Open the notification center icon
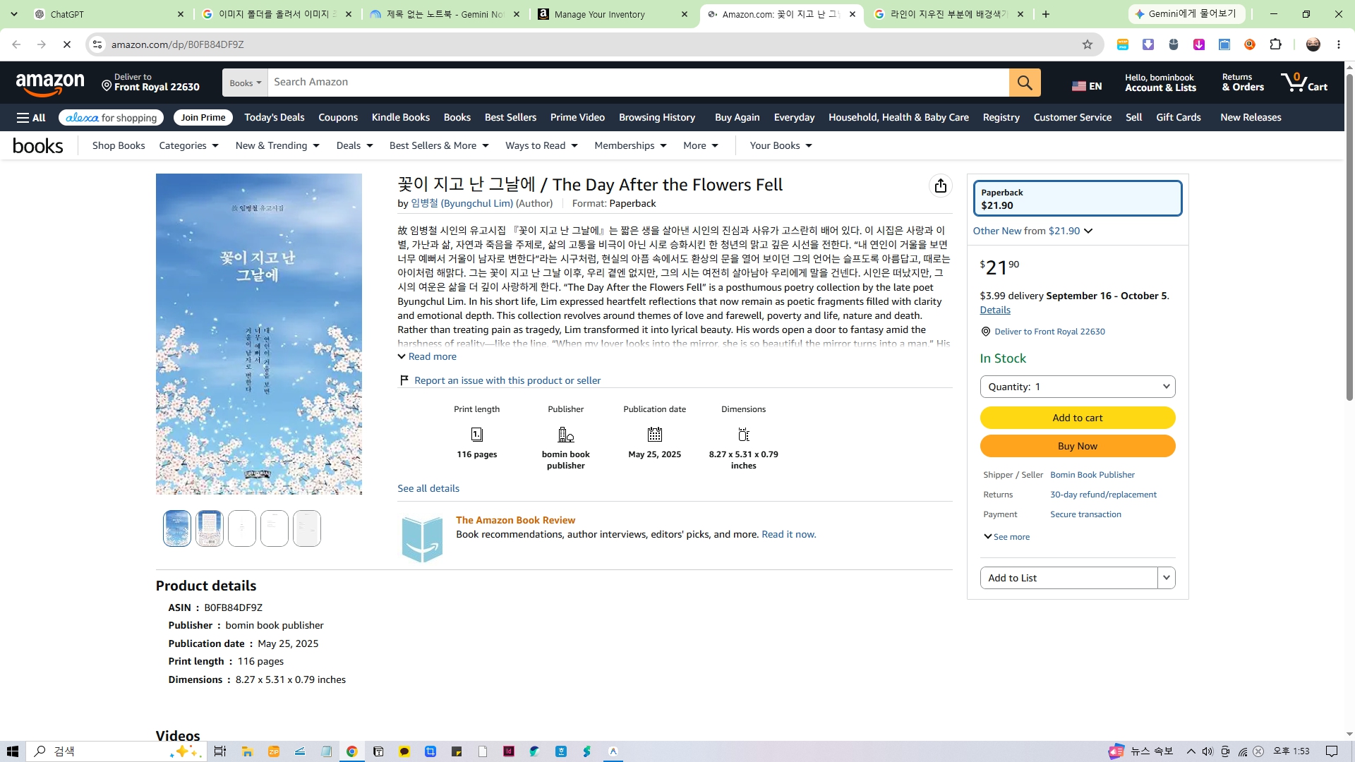Screen dimensions: 1355x762 1332,751
